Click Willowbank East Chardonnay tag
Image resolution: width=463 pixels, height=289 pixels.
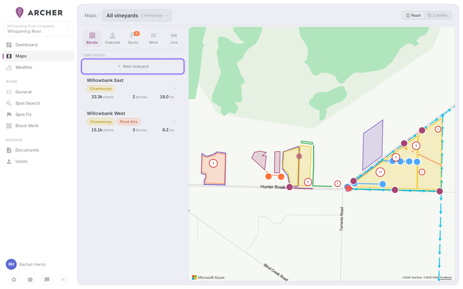(101, 89)
